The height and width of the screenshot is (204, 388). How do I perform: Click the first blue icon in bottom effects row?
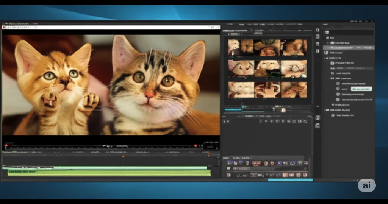[x=230, y=163]
